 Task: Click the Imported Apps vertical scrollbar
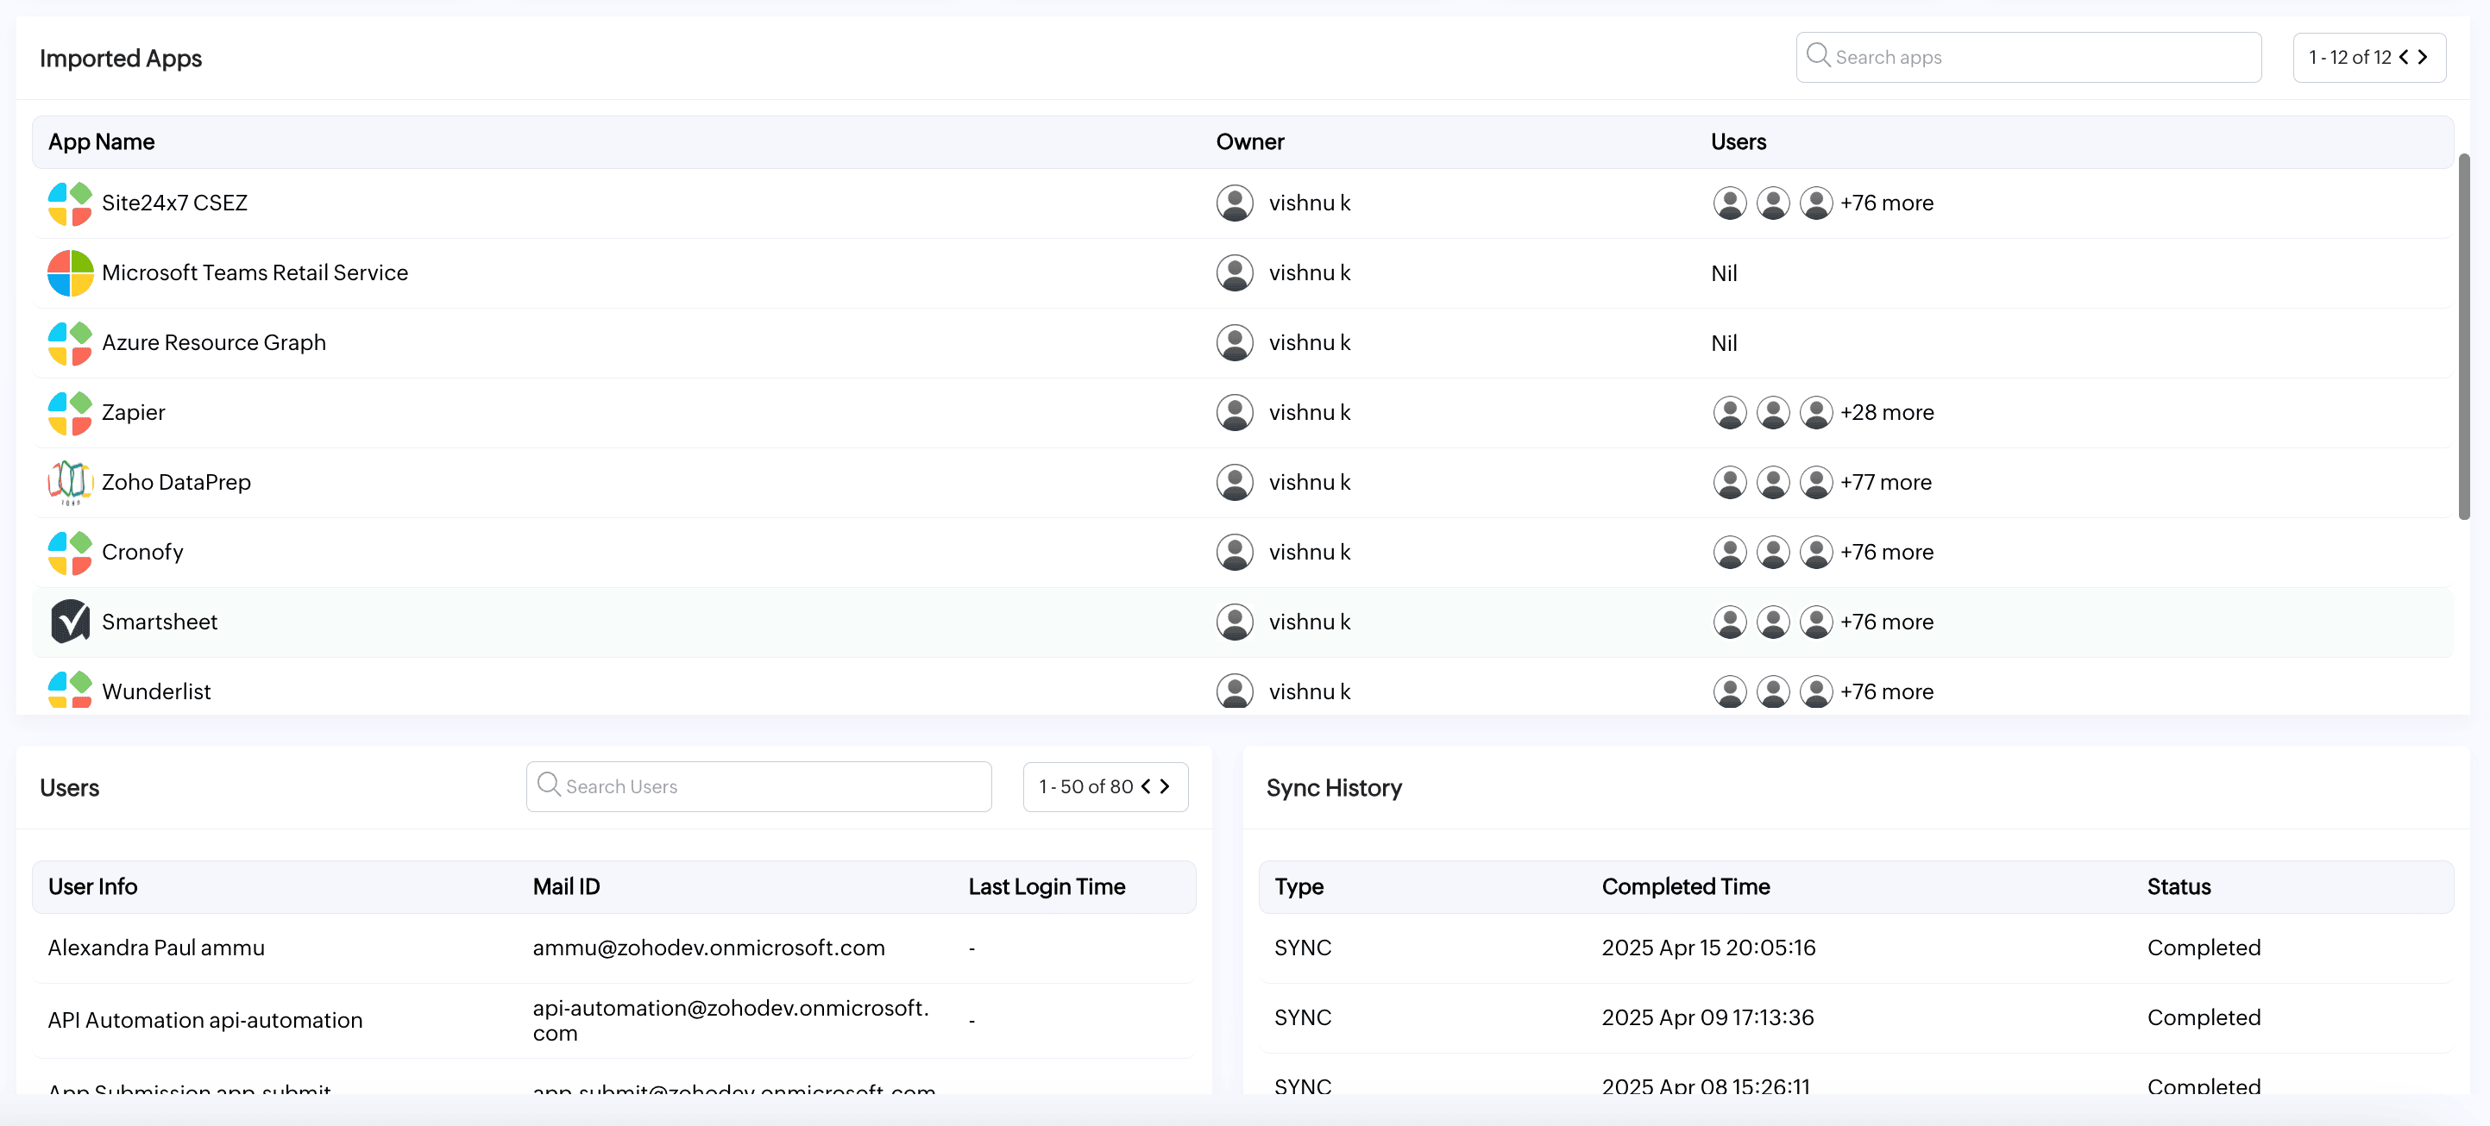(2464, 338)
